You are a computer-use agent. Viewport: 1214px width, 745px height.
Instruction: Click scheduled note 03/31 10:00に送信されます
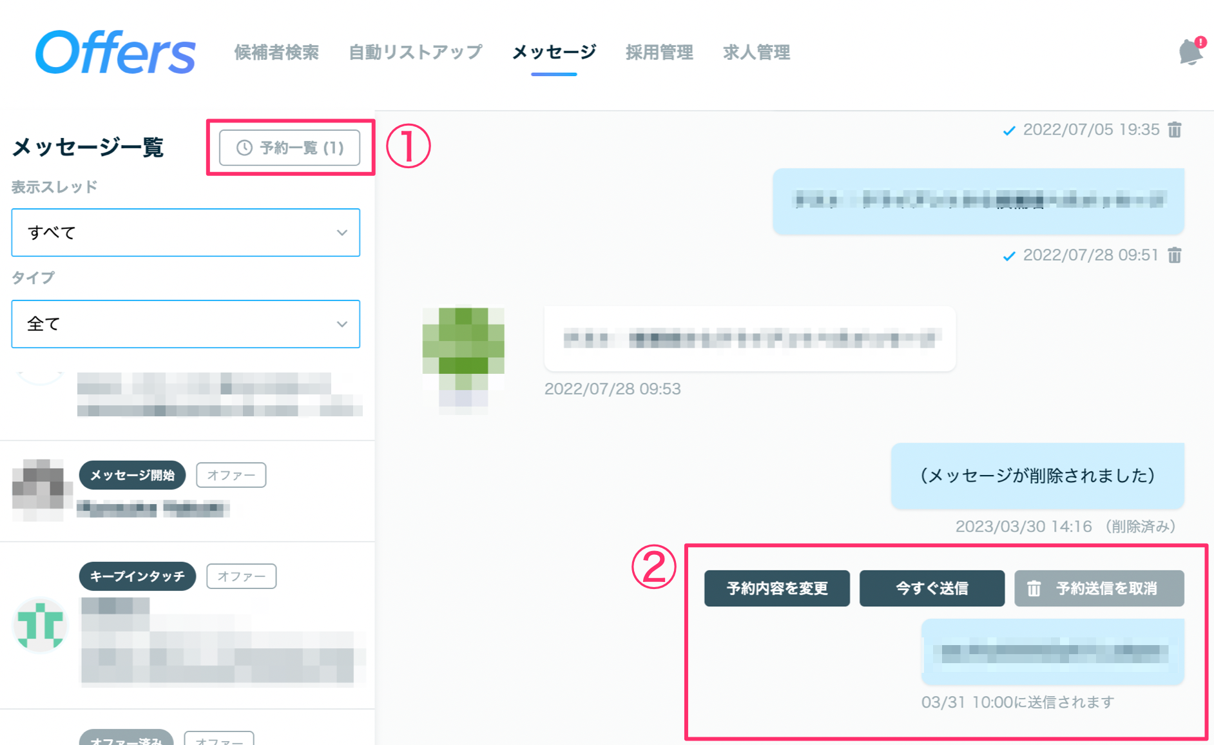tap(1017, 702)
